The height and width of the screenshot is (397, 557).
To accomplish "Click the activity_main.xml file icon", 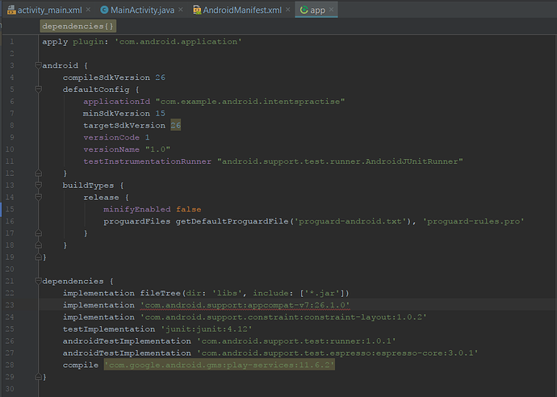I will tap(12, 10).
